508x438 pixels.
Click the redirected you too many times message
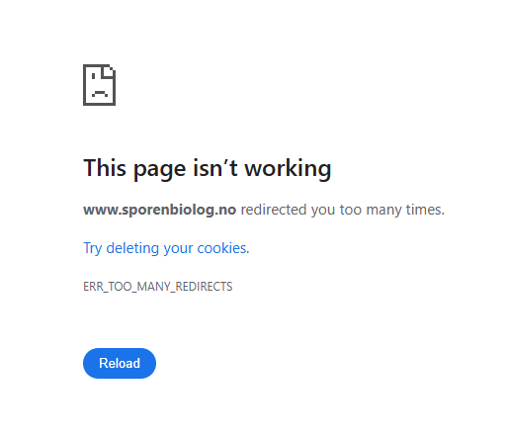pos(343,210)
